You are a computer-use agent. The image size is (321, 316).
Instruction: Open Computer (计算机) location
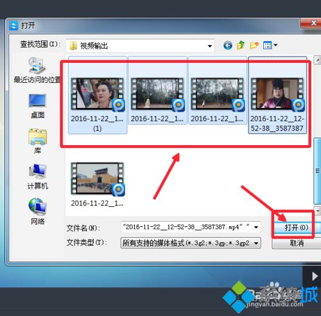click(37, 177)
